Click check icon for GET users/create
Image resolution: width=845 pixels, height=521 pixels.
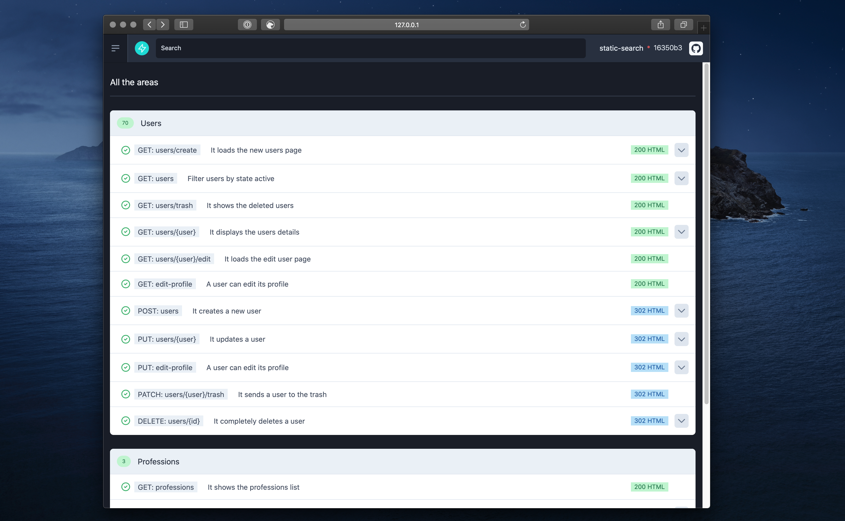click(x=126, y=150)
